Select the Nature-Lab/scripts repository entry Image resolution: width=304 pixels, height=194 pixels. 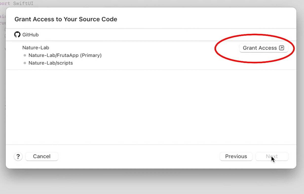[x=51, y=63]
